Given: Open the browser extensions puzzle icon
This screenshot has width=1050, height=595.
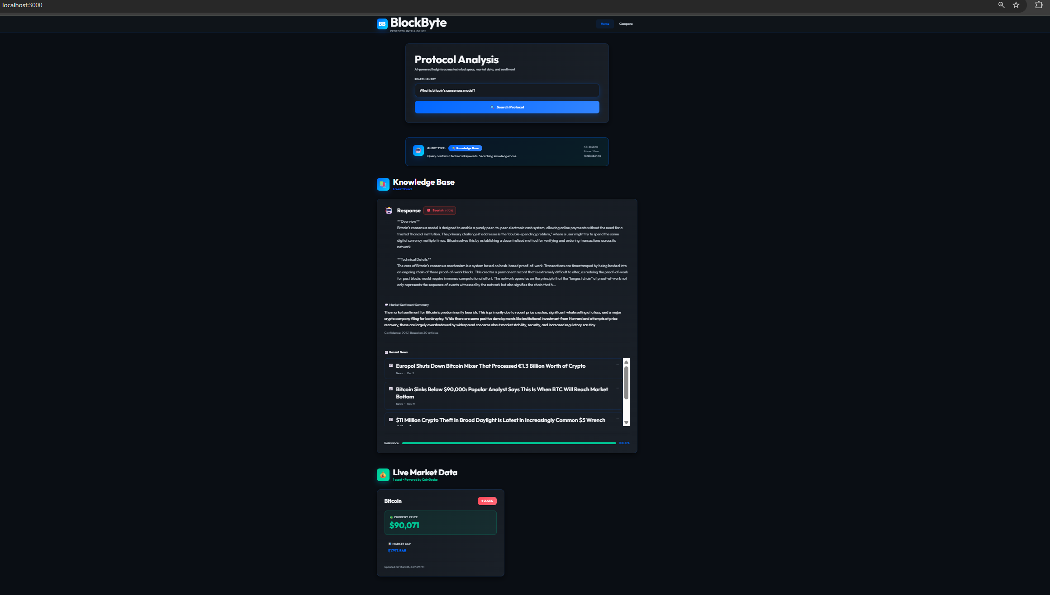Looking at the screenshot, I should (1039, 5).
